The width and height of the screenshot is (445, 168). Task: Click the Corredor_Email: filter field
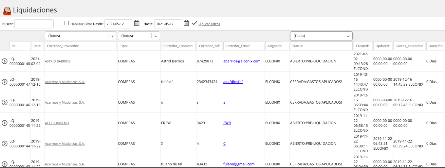pyautogui.click(x=244, y=46)
